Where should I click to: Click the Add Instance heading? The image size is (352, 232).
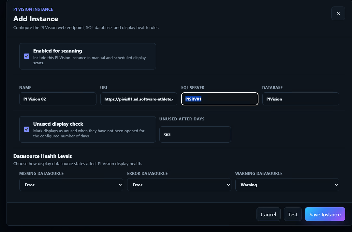click(x=36, y=19)
